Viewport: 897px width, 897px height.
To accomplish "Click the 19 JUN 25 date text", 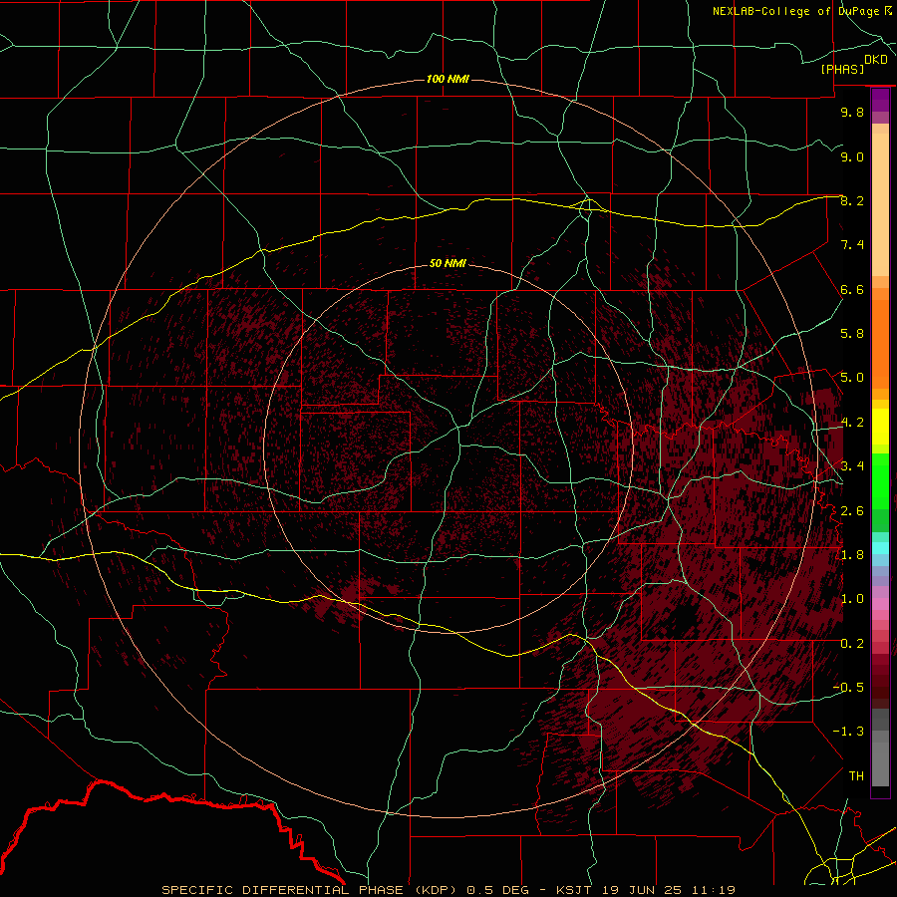I will (640, 890).
